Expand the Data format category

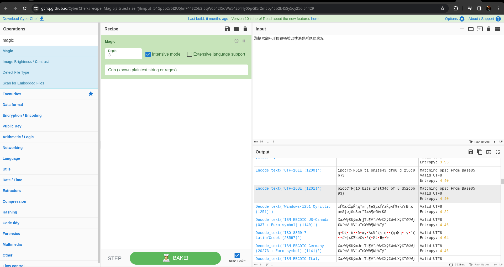[13, 105]
